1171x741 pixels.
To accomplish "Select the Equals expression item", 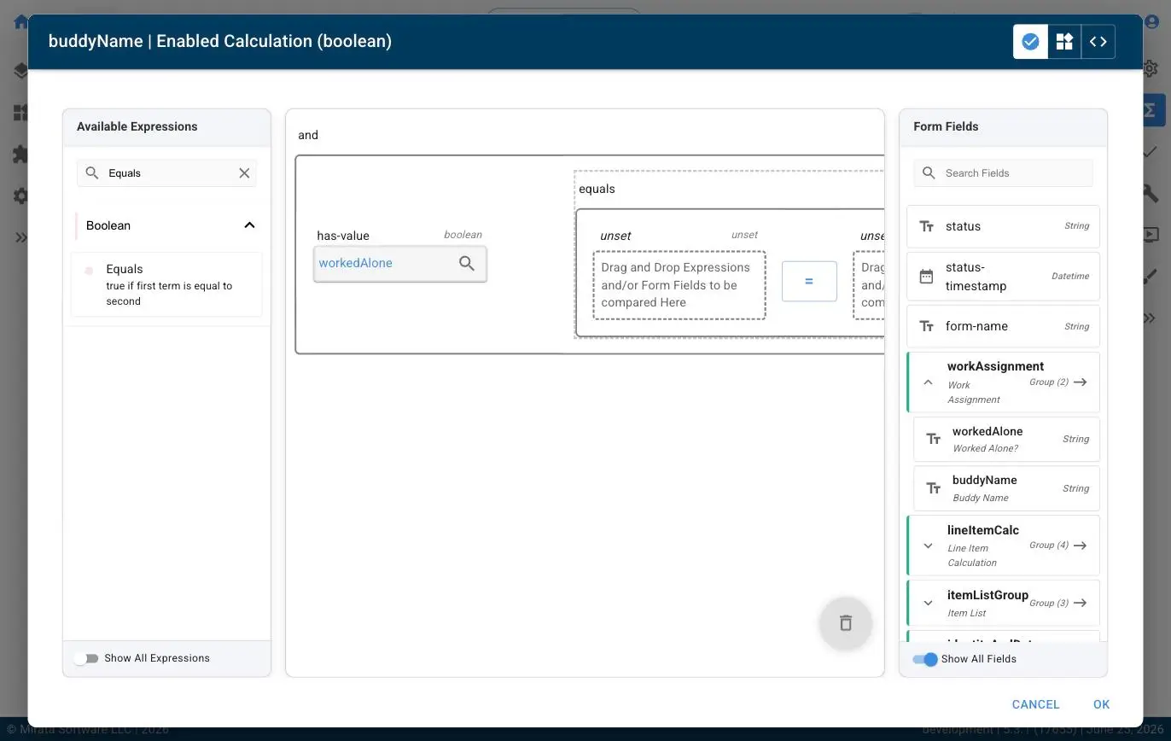I will pyautogui.click(x=166, y=284).
